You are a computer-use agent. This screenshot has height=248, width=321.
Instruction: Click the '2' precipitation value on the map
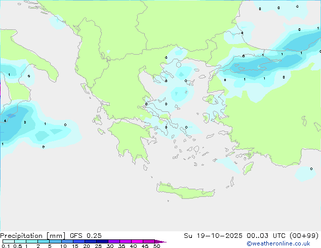[25, 122]
